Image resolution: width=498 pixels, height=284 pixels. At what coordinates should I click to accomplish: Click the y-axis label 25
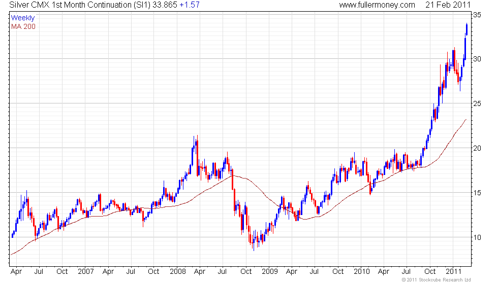tap(477, 103)
